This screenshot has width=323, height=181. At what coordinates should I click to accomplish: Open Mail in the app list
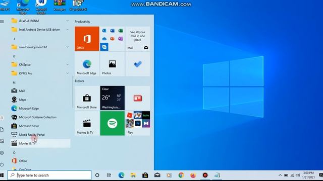pos(40,90)
